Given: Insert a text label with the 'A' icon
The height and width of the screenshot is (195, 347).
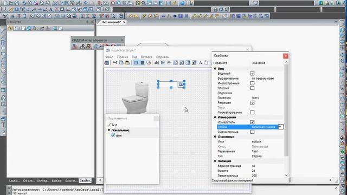Looking at the screenshot, I should pyautogui.click(x=200, y=63).
